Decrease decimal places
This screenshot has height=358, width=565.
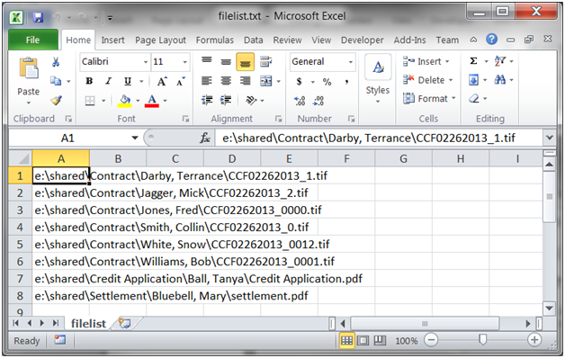coord(318,101)
